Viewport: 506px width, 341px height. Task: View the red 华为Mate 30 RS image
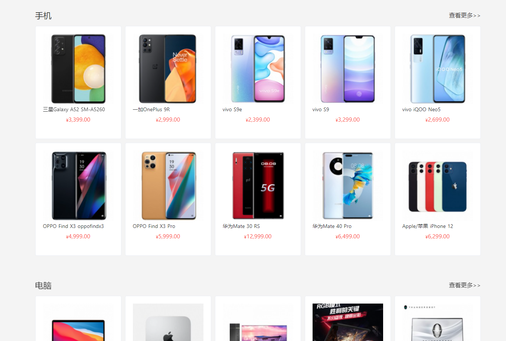[258, 186]
